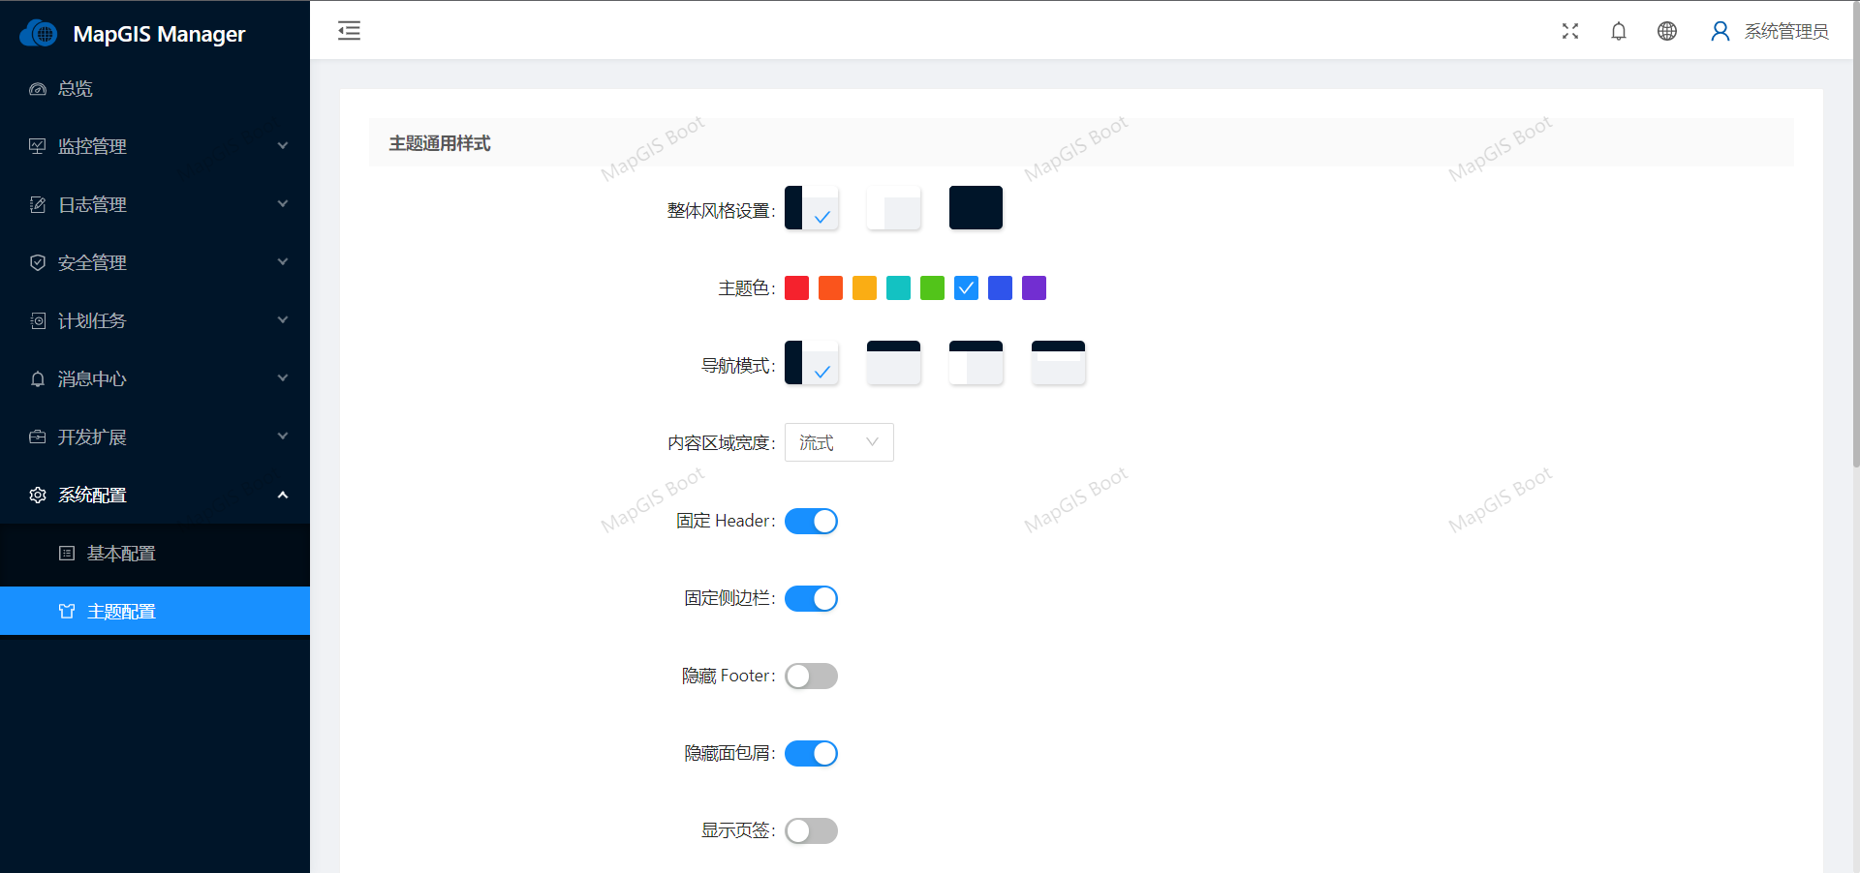The width and height of the screenshot is (1860, 873).
Task: Pick the yellow theme color
Action: click(x=864, y=287)
